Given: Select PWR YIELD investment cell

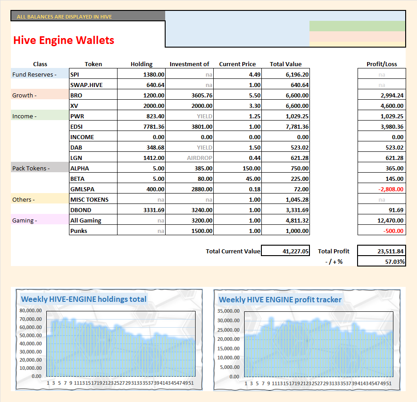Looking at the screenshot, I should [x=189, y=115].
